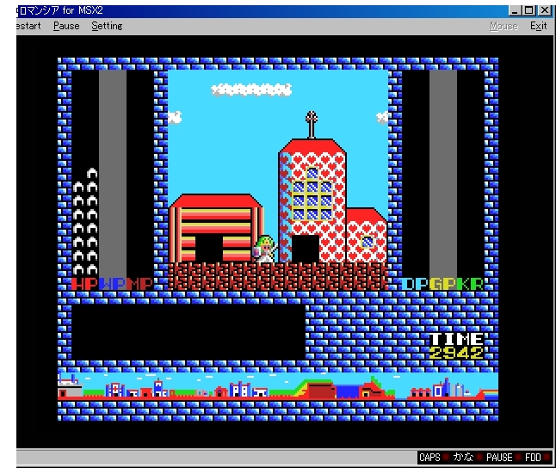Click the cross atop the church

pyautogui.click(x=312, y=124)
